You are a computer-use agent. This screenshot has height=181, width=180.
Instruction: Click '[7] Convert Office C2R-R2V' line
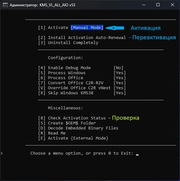coord(71,83)
